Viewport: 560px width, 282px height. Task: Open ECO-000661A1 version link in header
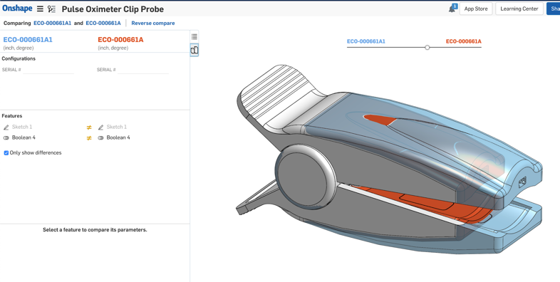53,23
